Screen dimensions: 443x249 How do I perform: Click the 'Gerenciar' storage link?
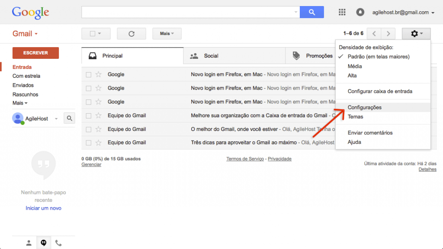pyautogui.click(x=91, y=164)
